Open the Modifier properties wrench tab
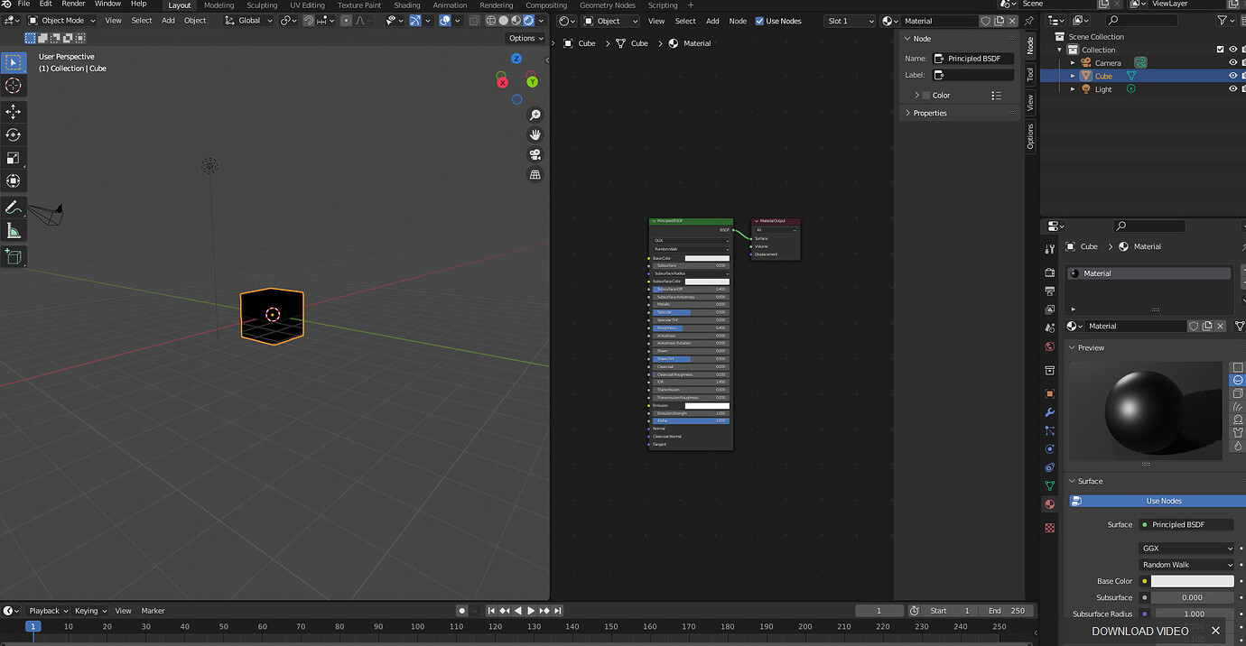1246x646 pixels. (1049, 412)
